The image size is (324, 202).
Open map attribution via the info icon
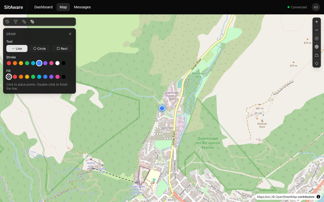pyautogui.click(x=318, y=197)
